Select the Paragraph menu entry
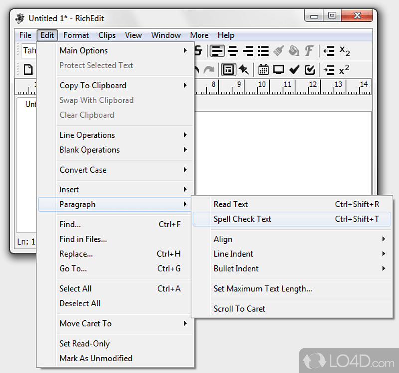 pyautogui.click(x=115, y=204)
